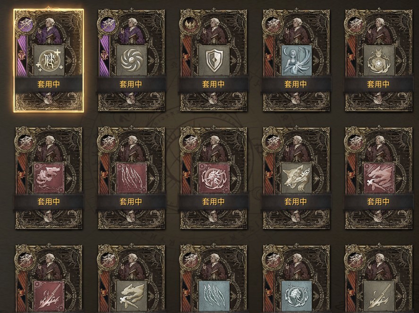Select the health plus symbol skill card

[x=50, y=60]
